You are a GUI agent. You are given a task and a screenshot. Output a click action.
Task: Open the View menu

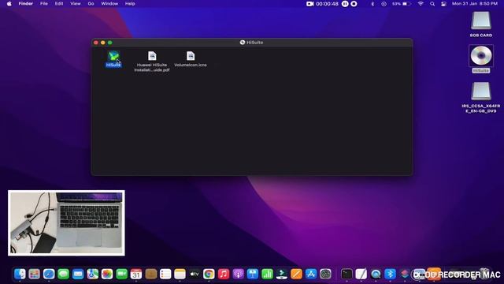pyautogui.click(x=76, y=3)
